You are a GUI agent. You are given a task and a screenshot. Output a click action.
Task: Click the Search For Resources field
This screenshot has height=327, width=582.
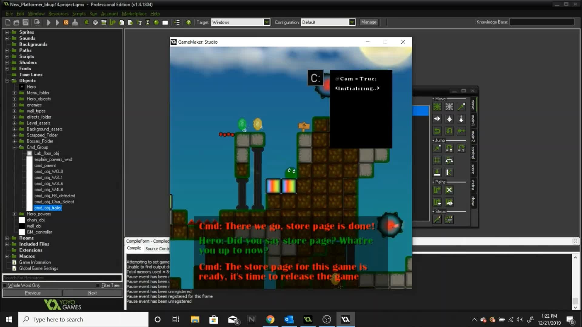pyautogui.click(x=62, y=278)
